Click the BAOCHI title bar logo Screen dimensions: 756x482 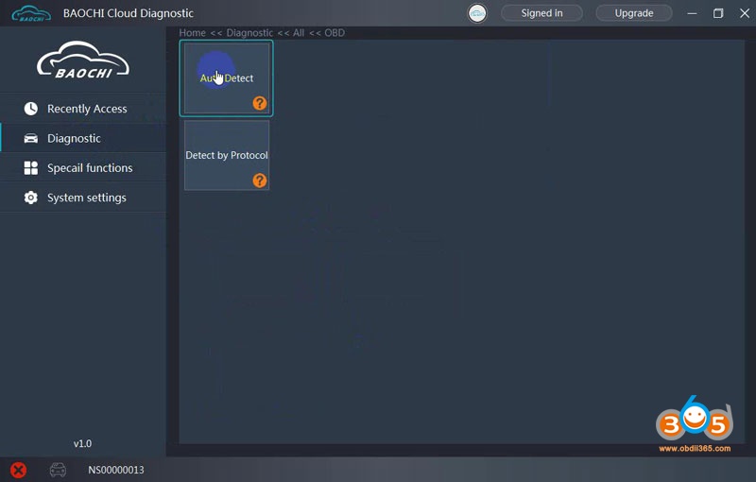[x=31, y=13]
